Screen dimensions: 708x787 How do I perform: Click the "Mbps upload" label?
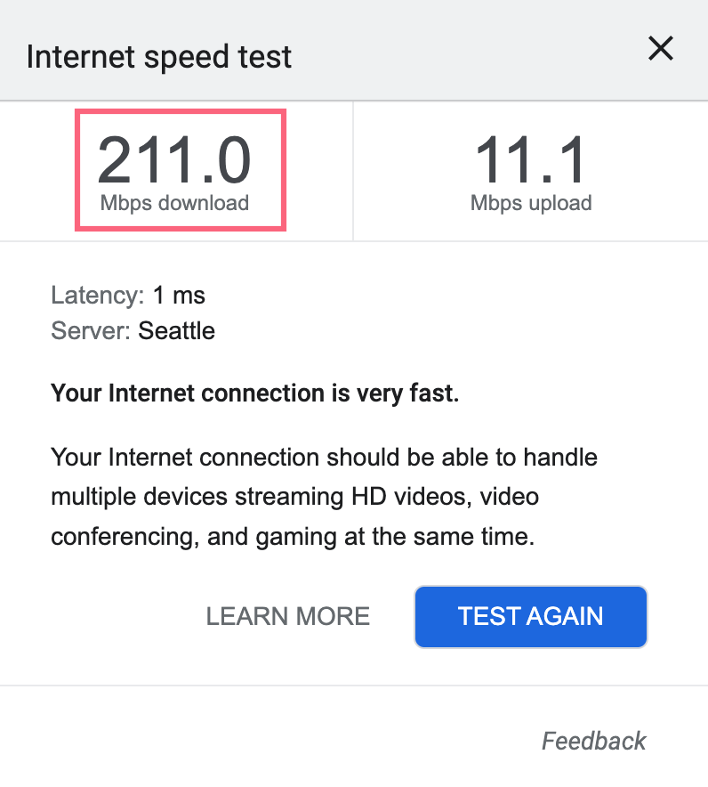(x=531, y=203)
